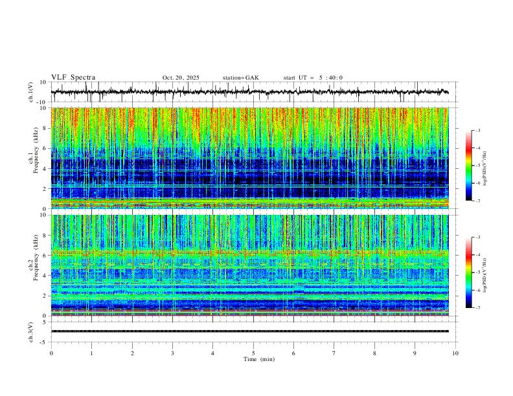Screen dimensions: 513x396
Task: Click the "ch.3(V)" axis label
Action: [x=31, y=332]
